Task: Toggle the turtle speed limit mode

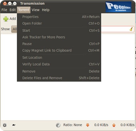Action: point(14,125)
